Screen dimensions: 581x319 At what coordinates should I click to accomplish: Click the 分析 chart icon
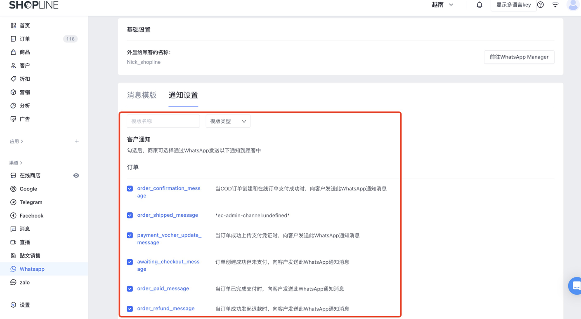[13, 106]
